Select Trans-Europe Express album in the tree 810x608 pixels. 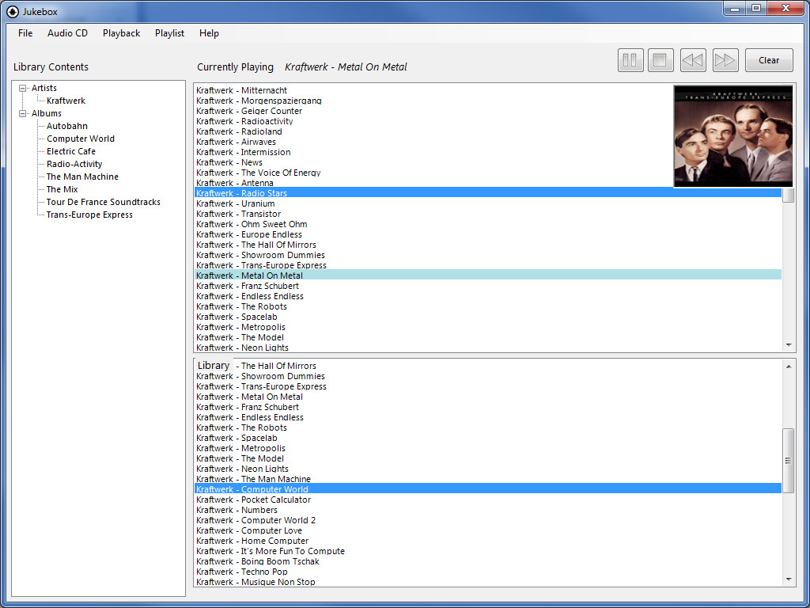tap(89, 215)
